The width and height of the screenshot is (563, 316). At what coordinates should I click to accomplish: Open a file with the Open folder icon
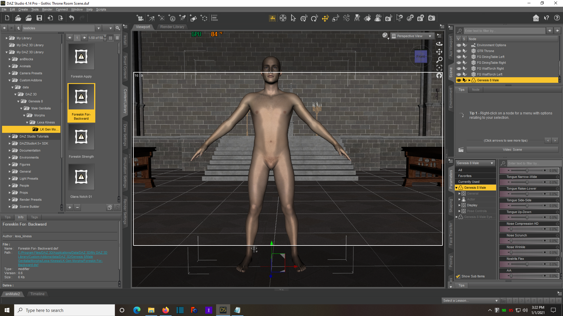18,18
